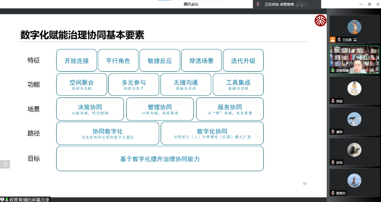Click the Peking University logo on the slide
381x202 pixels.
click(x=320, y=21)
